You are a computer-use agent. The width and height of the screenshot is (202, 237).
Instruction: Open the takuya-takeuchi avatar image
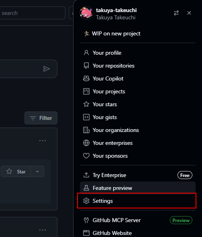tap(86, 13)
